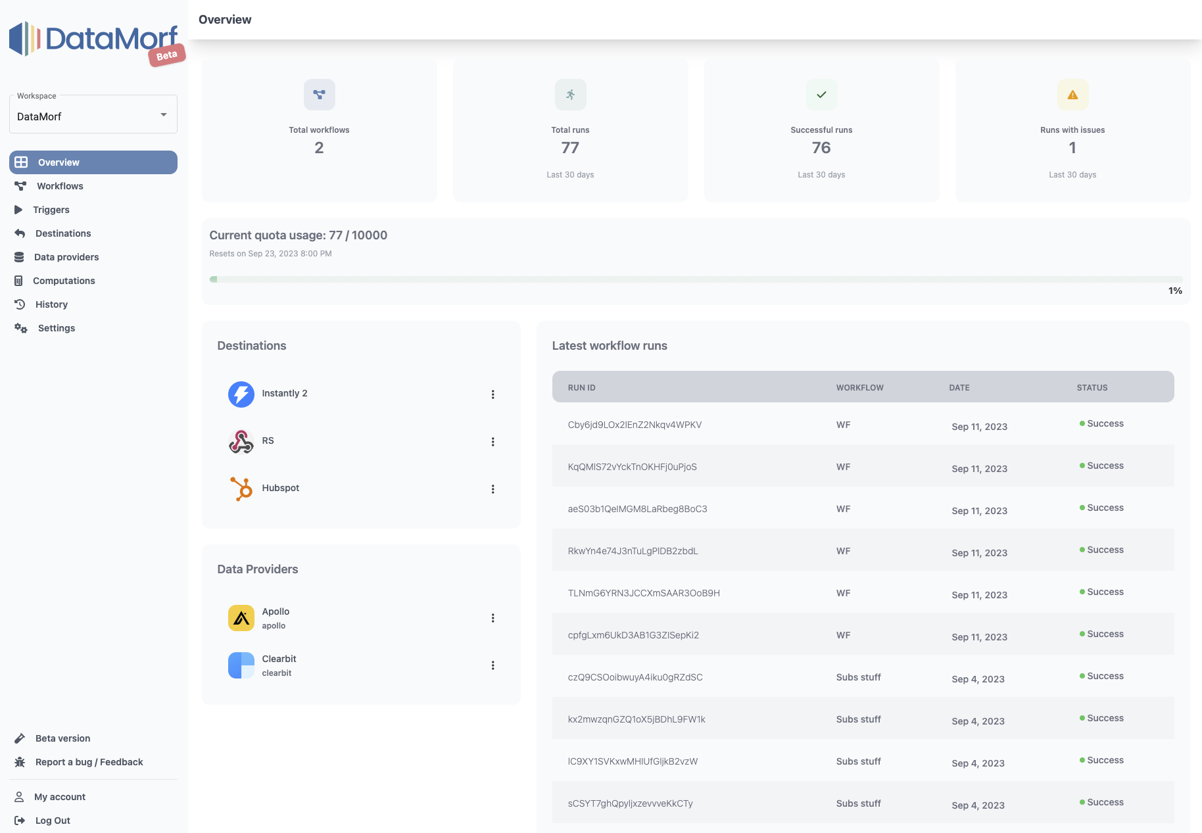Click the Total workflows card icon
This screenshot has height=833, width=1202.
click(x=320, y=95)
